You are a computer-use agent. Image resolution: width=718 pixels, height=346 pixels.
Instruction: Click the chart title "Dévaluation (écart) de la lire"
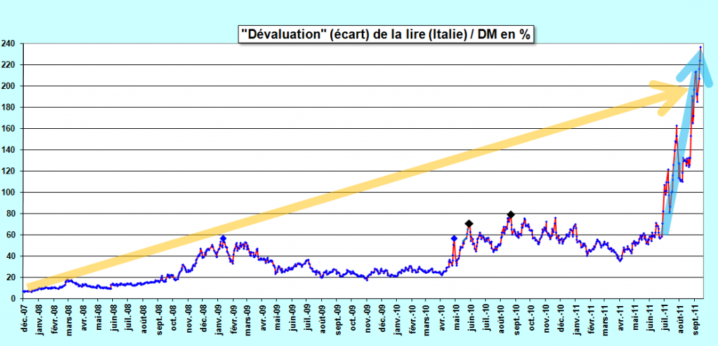(x=387, y=34)
